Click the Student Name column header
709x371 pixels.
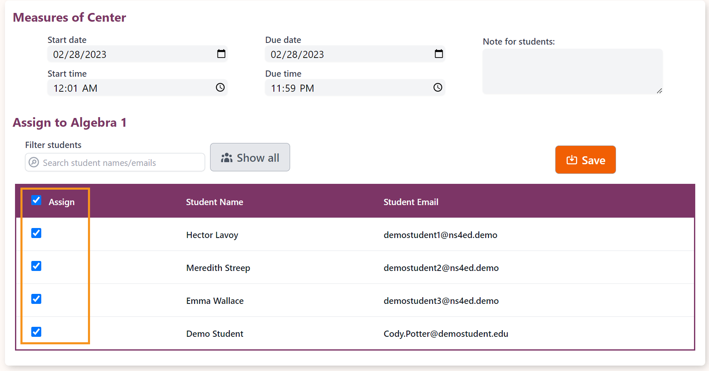click(x=215, y=202)
